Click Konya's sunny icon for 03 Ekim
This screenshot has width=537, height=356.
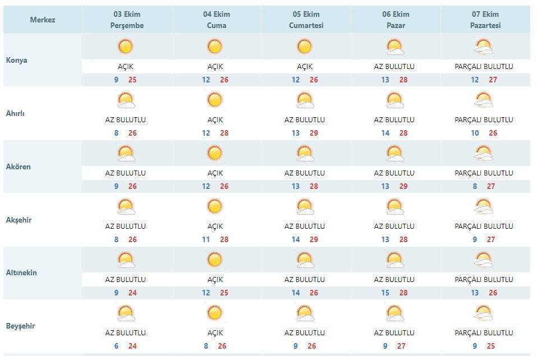tap(126, 47)
